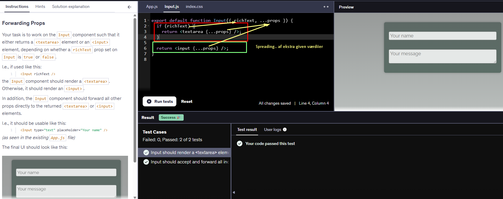Collapse the instructions panel with the back arrow
Viewport: 503px width, 199px height.
(x=129, y=7)
